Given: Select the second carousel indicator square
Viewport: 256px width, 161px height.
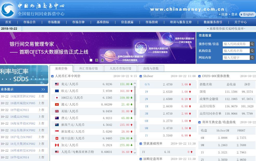Looking at the screenshot, I should pyautogui.click(x=97, y=60).
